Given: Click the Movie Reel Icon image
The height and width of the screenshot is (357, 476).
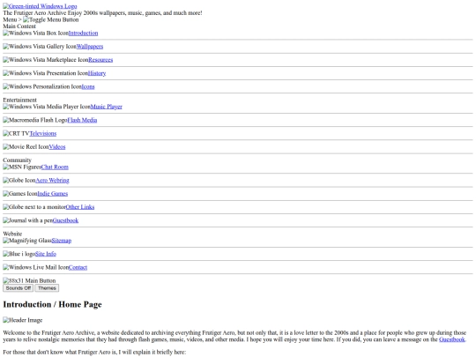Looking at the screenshot, I should click(x=26, y=146).
